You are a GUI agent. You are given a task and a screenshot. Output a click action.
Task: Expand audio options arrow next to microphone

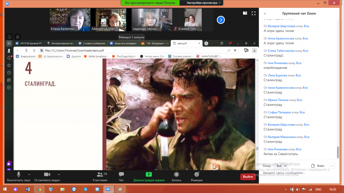coord(29,175)
